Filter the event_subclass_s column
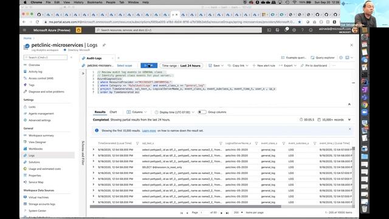Viewport: 389px width, 219px height. click(x=315, y=144)
